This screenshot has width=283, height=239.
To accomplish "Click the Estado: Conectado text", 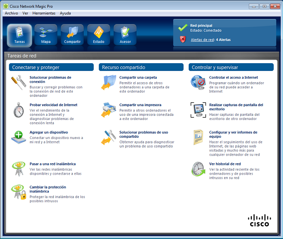I will point(206,30).
